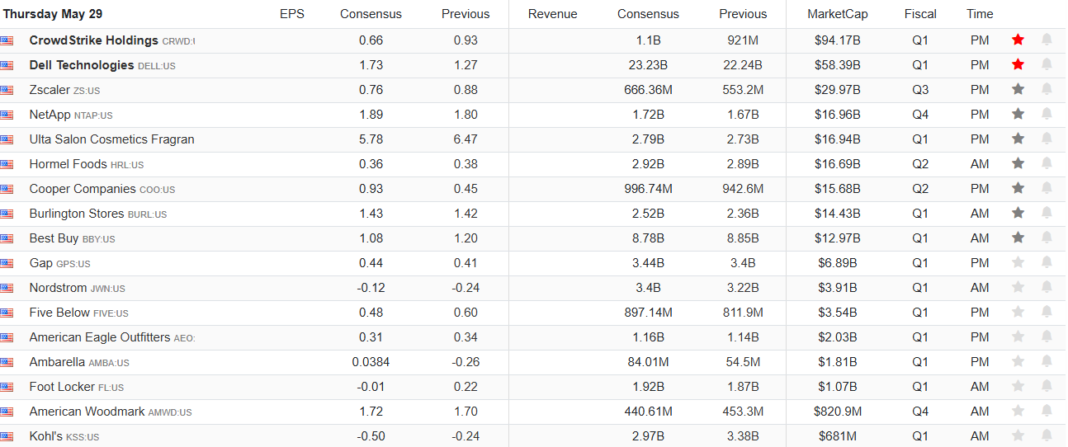Click the MarketCap column header
This screenshot has height=447, width=1068.
tap(838, 14)
